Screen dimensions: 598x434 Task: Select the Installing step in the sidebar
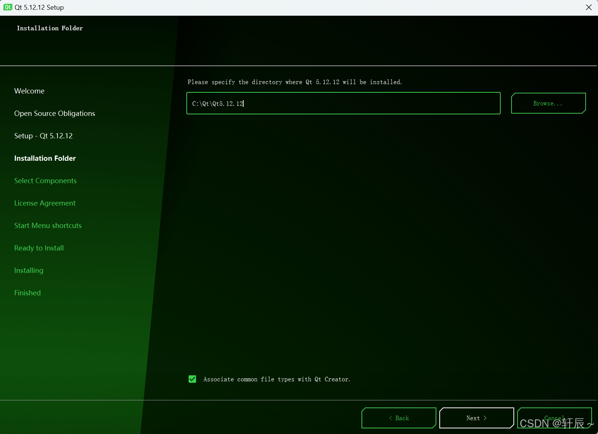29,270
